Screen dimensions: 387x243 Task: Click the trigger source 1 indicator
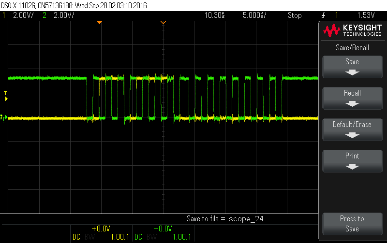(x=336, y=15)
